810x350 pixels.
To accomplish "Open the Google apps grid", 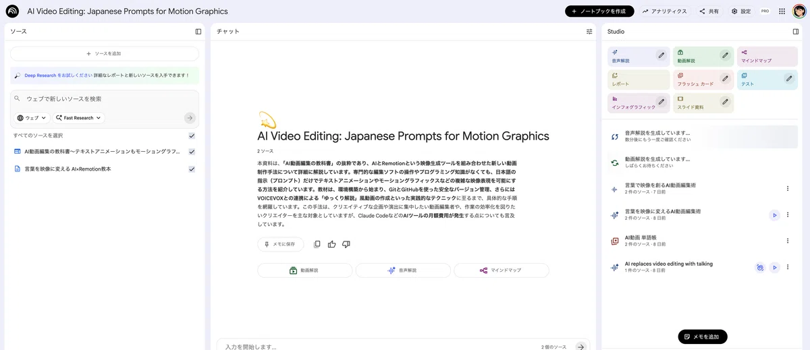I will click(782, 11).
